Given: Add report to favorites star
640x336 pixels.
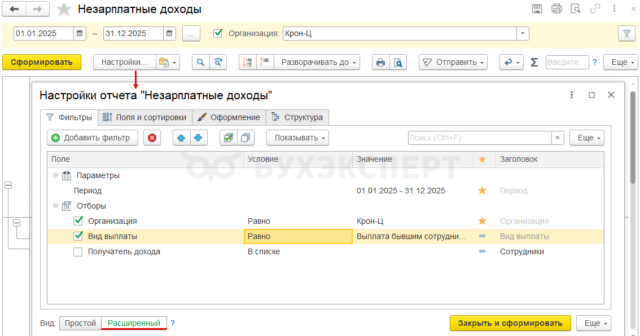Looking at the screenshot, I should pos(65,10).
